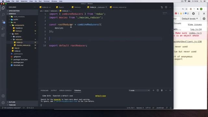Image resolution: width=208 pixels, height=117 pixels.
Task: Open the index.js:1 error source link
Action: pos(195,33)
